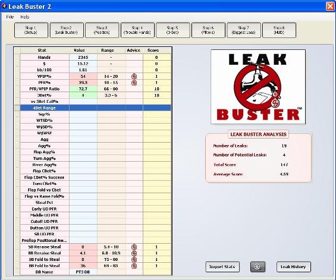
Task: Click the Import Stats button
Action: pyautogui.click(x=222, y=267)
